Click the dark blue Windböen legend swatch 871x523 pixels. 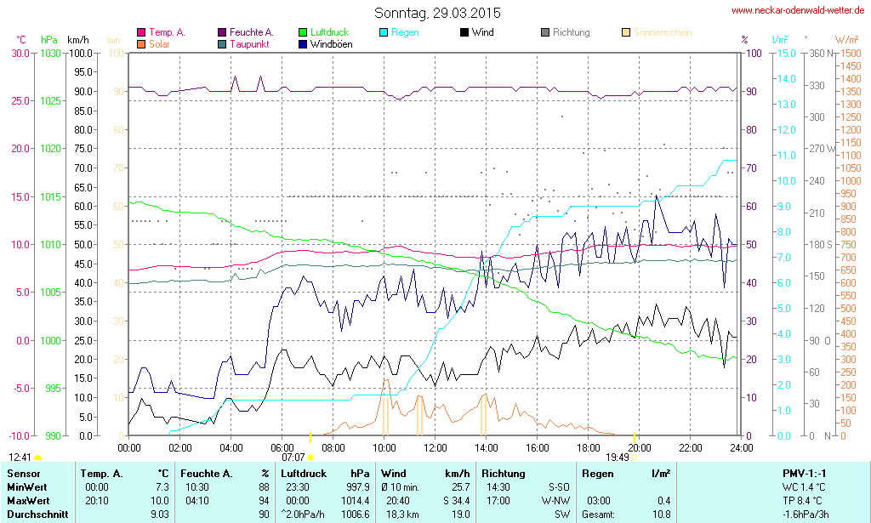(304, 44)
